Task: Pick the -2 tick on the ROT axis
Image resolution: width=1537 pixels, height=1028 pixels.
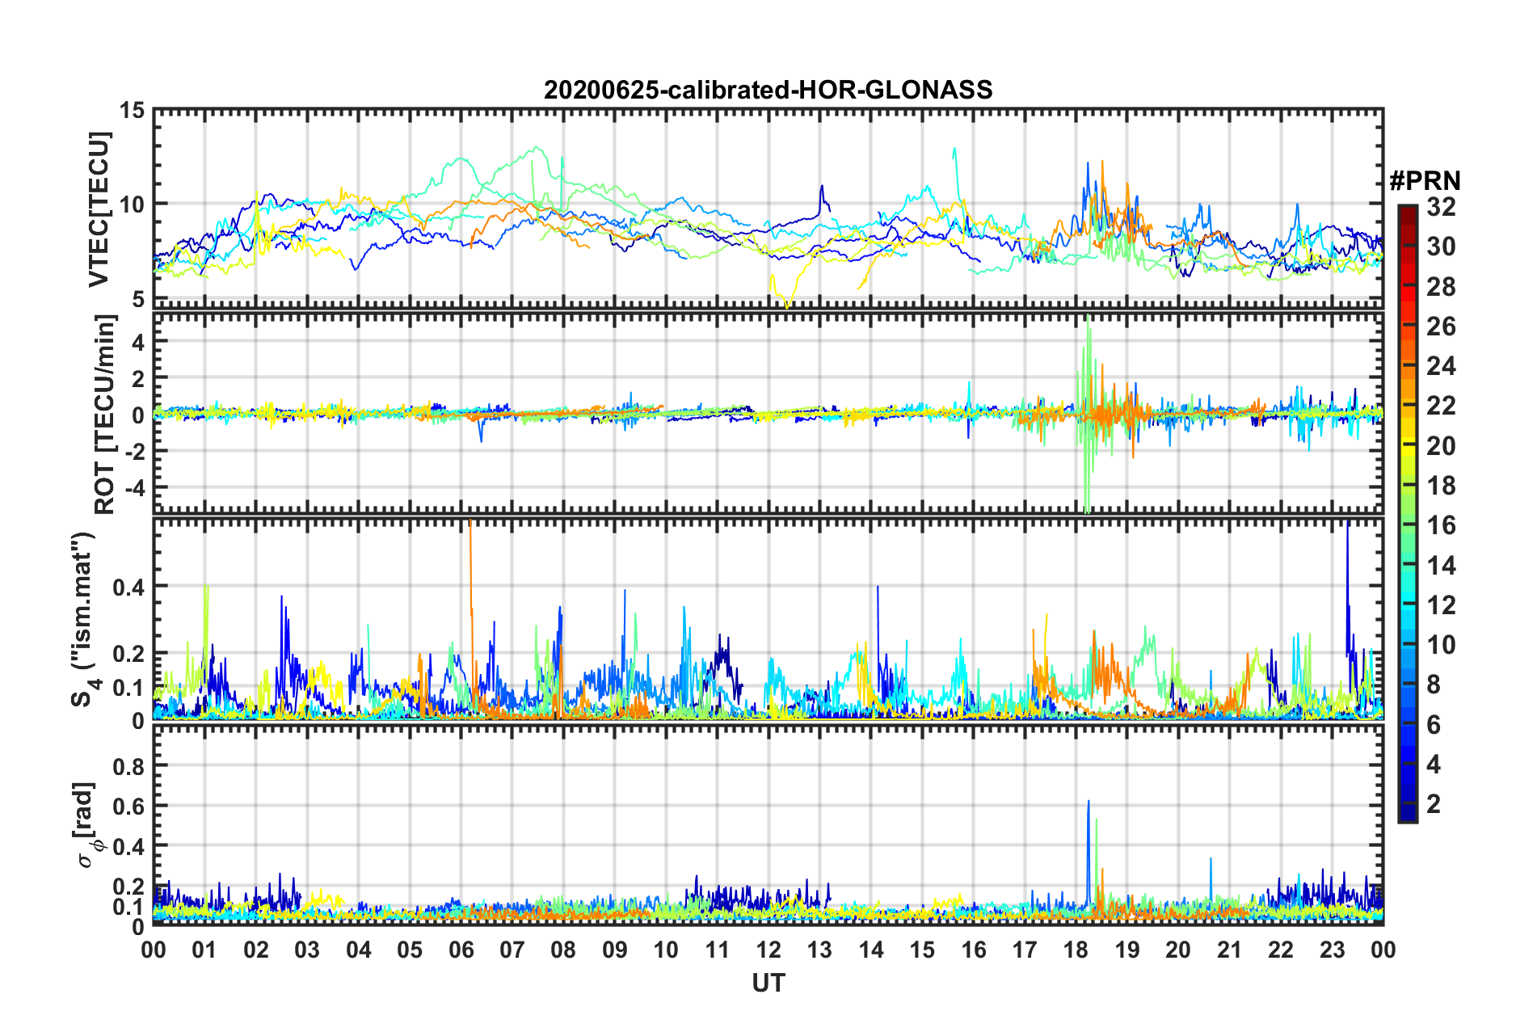Action: click(x=135, y=452)
